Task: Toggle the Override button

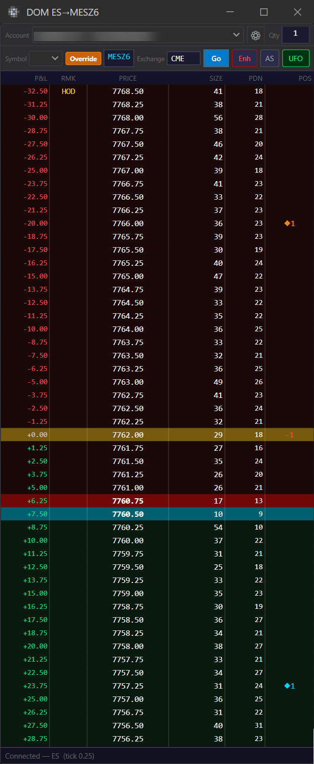Action: pyautogui.click(x=83, y=59)
